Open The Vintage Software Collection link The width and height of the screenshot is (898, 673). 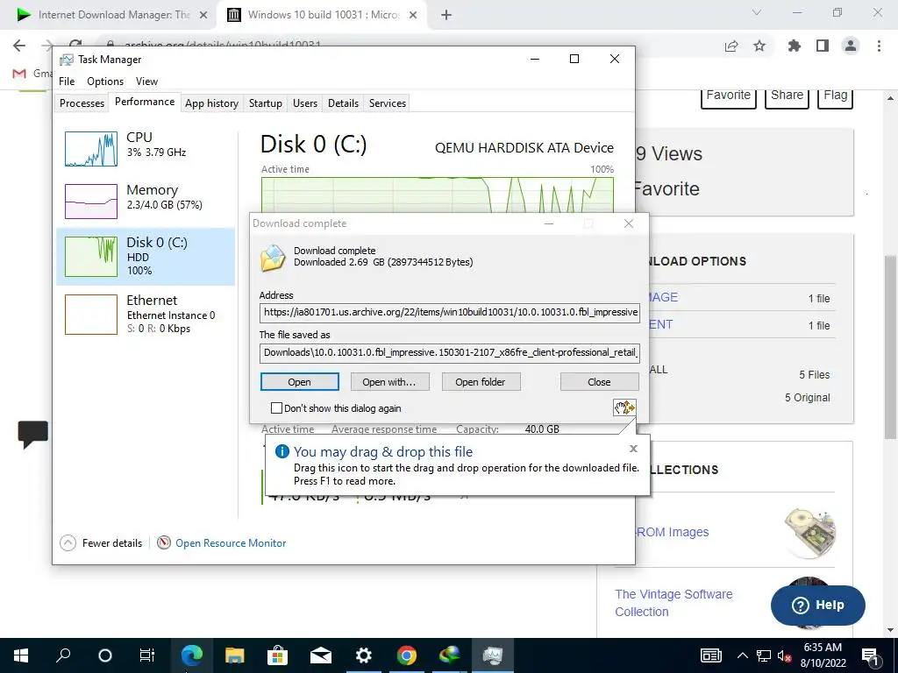coord(673,603)
